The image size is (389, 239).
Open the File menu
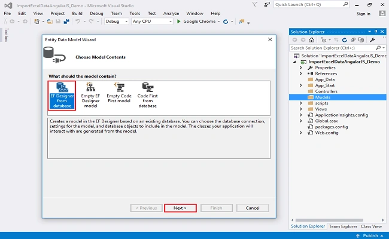click(x=7, y=13)
